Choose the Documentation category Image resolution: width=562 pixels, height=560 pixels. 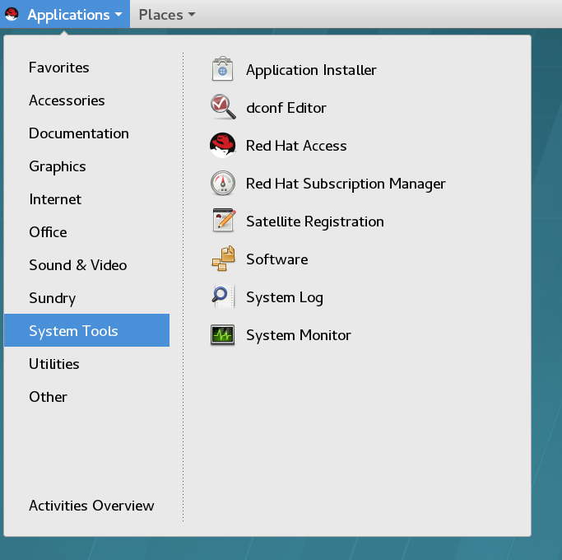79,133
